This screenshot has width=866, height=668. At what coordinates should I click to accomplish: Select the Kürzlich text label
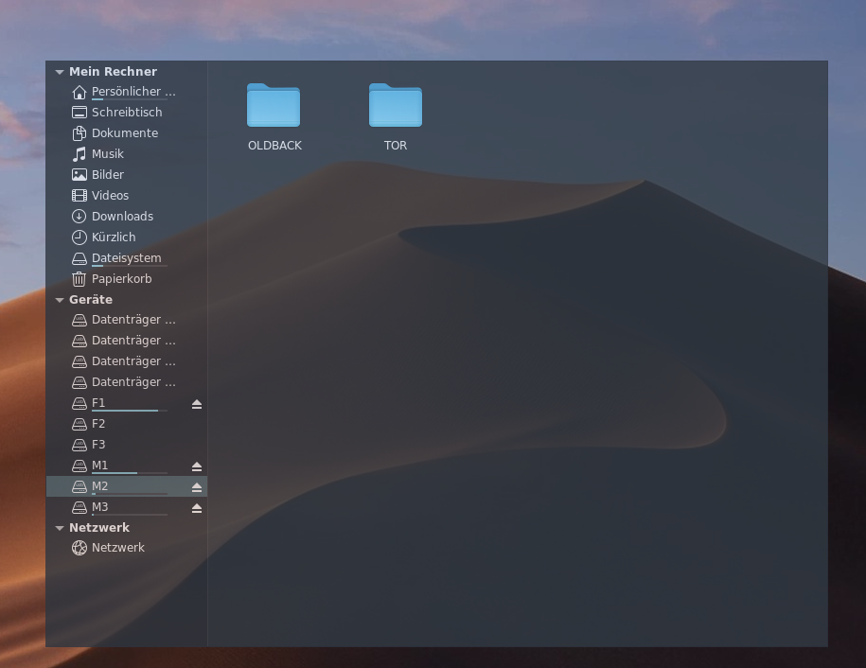pyautogui.click(x=114, y=237)
